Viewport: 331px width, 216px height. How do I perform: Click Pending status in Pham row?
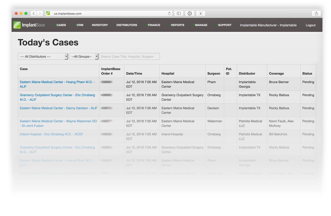point(308,82)
